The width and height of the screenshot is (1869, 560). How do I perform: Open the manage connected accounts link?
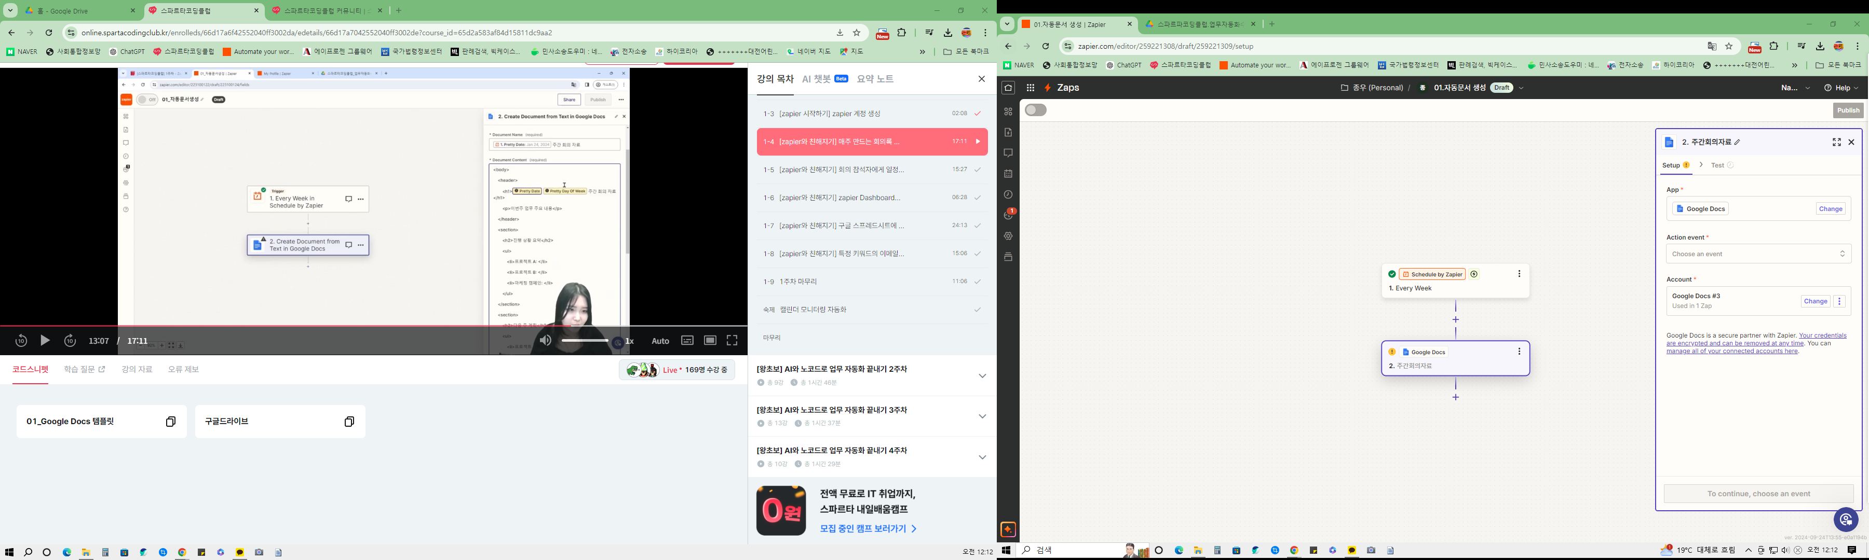(1732, 352)
